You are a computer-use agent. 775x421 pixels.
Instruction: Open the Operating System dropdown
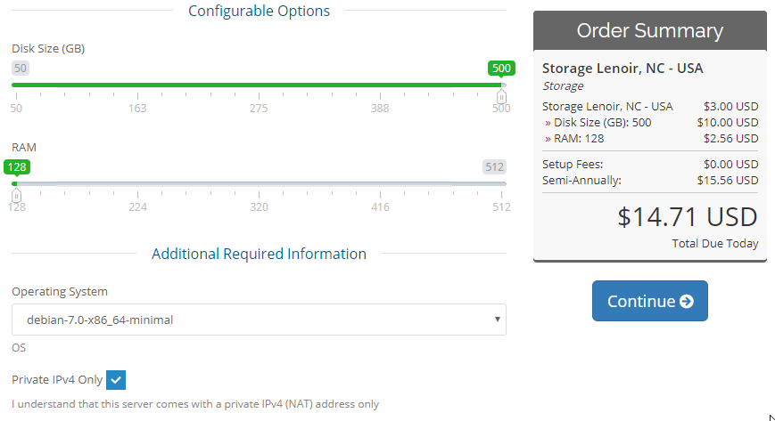pos(259,320)
